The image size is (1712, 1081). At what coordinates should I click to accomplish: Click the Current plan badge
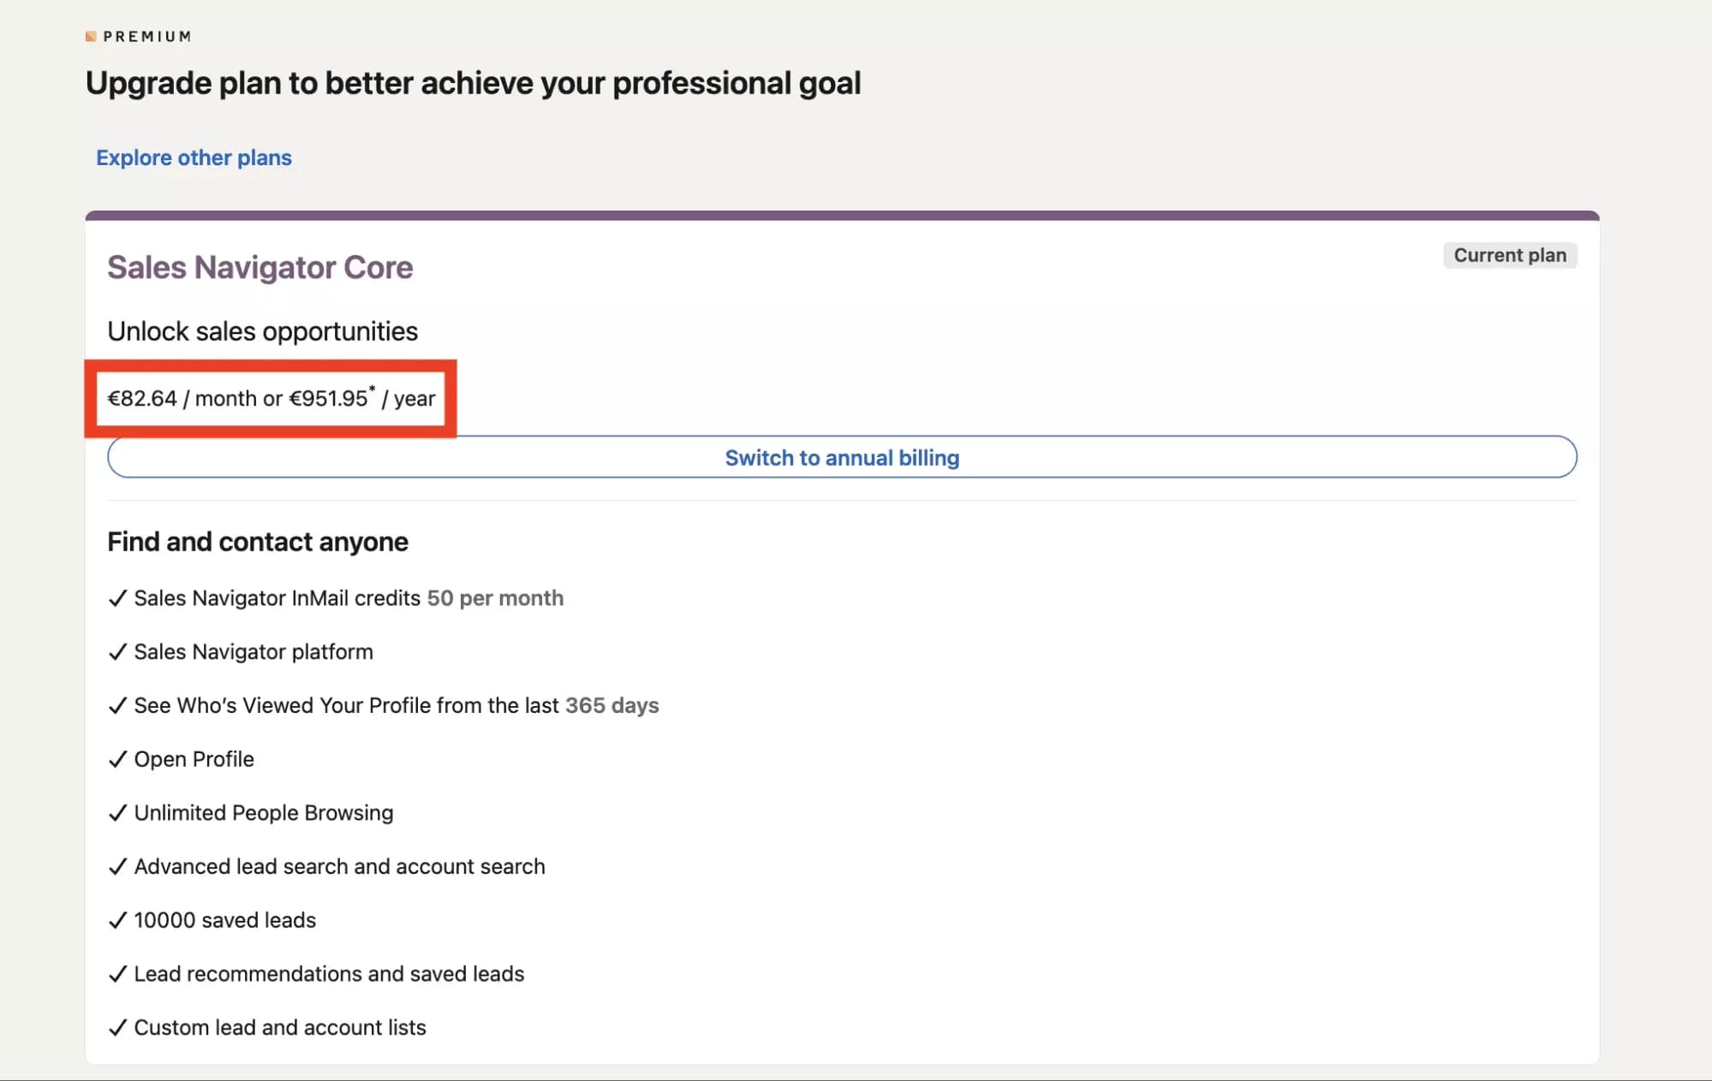click(x=1510, y=255)
